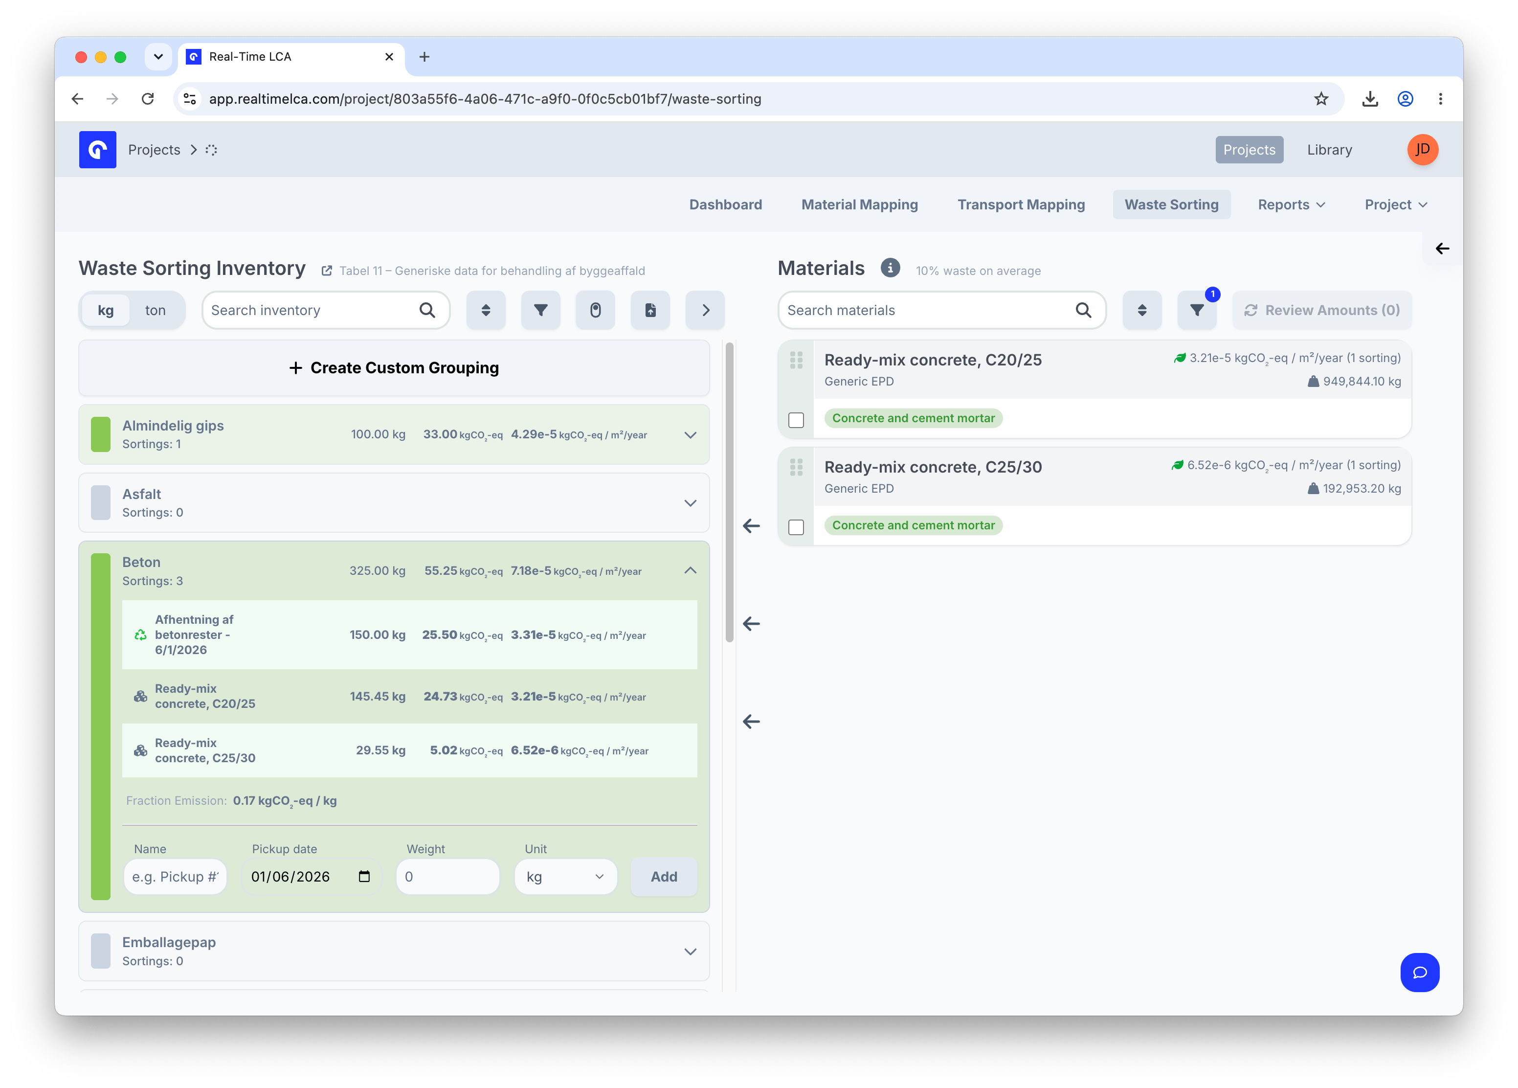Reload the browser page

[x=147, y=99]
